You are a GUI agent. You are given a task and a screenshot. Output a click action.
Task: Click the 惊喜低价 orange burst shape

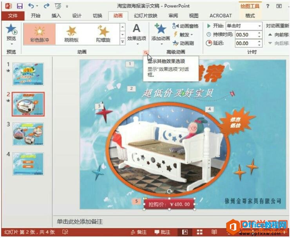(x=237, y=122)
